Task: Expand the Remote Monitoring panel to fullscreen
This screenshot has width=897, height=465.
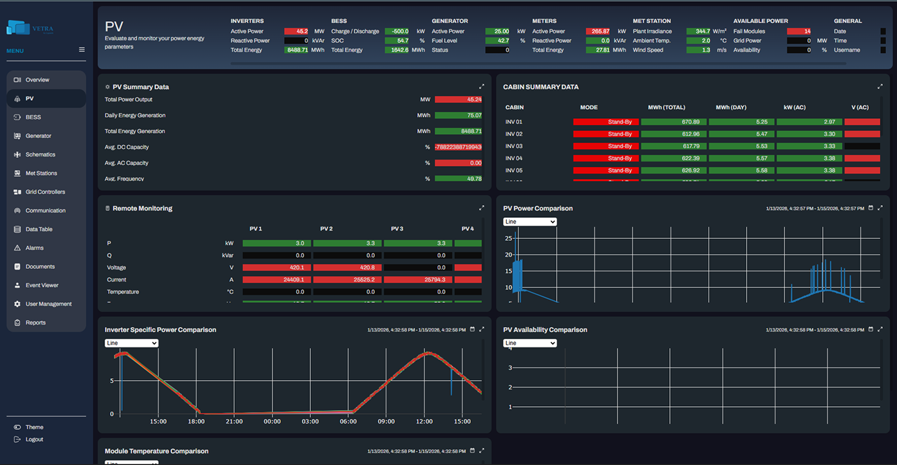Action: 482,208
